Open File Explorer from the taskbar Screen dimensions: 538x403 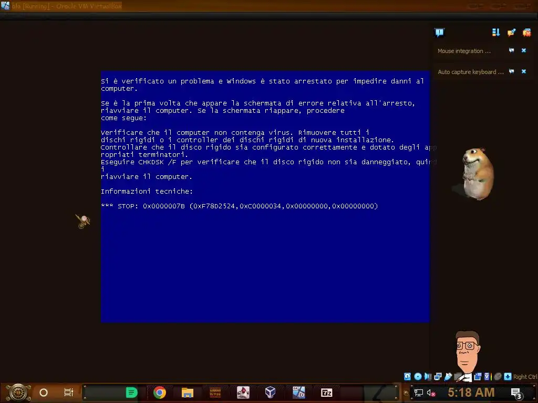point(188,393)
